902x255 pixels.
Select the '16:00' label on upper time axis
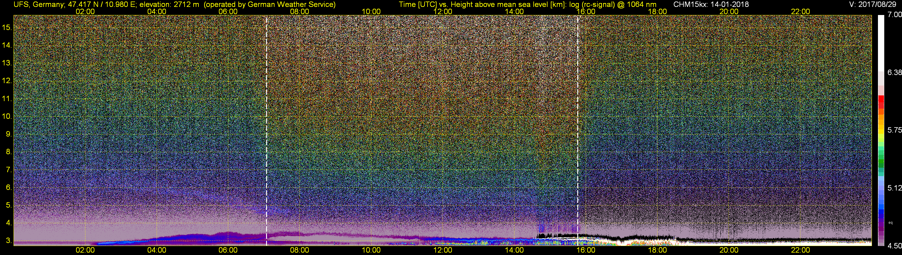pos(586,11)
